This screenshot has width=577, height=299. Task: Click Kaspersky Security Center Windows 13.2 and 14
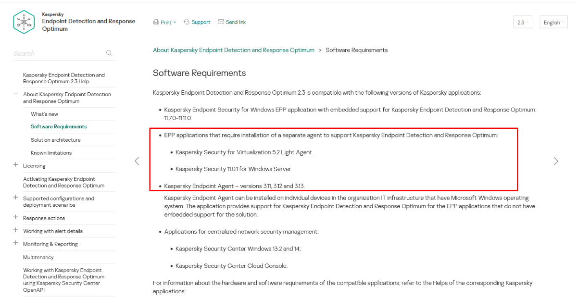238,249
